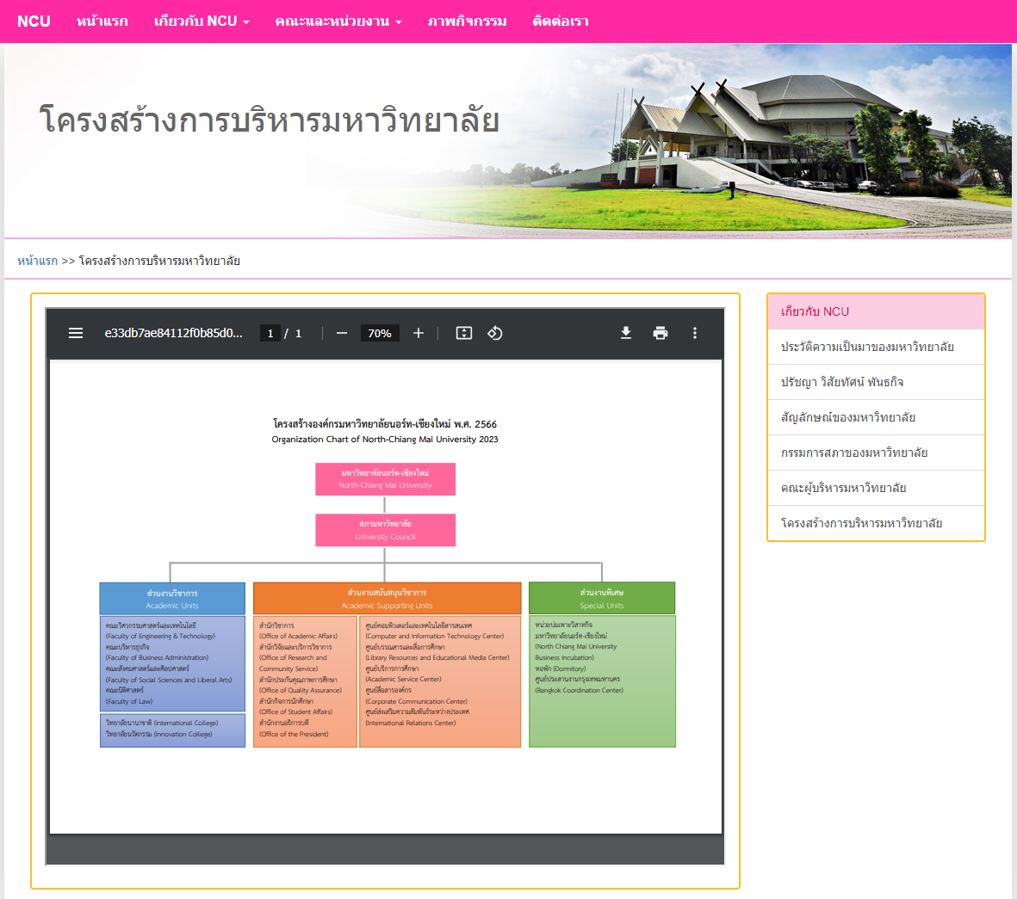Open the ภาพกิจกรรม menu item
Screen dimensions: 1017x899
467,22
